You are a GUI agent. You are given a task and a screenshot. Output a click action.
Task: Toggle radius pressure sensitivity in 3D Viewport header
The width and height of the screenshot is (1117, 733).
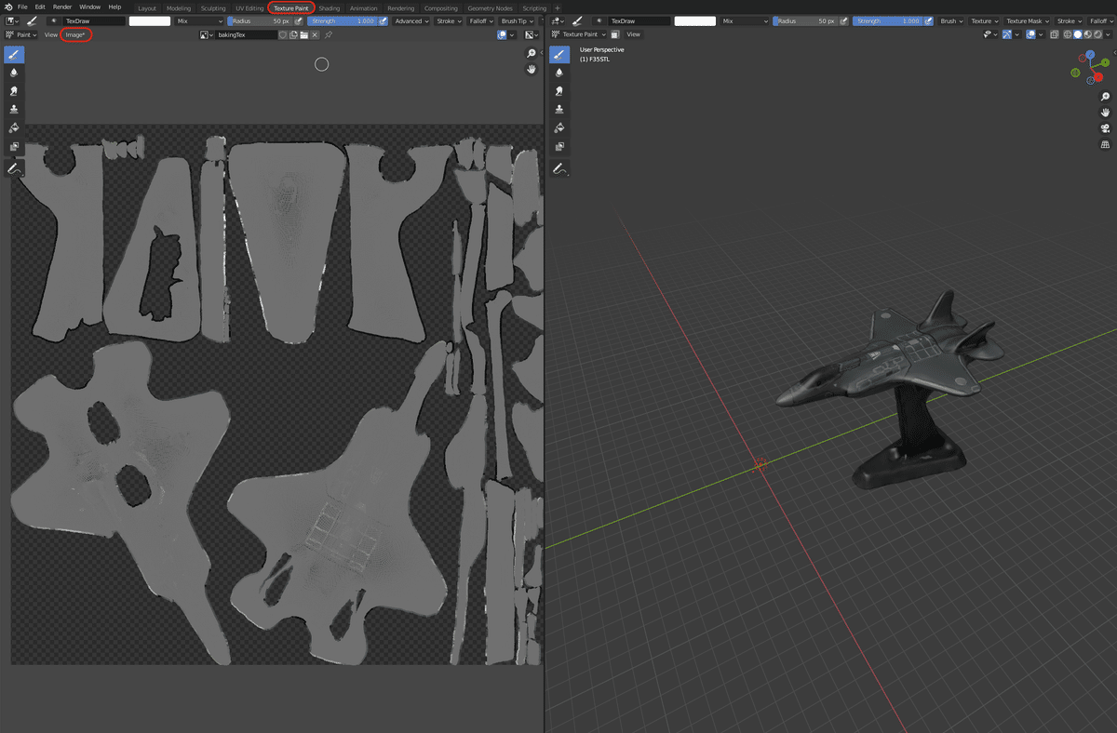pos(844,20)
